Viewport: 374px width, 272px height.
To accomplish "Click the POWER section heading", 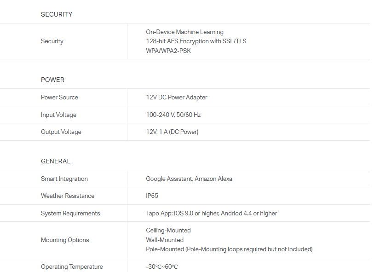I will tap(52, 80).
